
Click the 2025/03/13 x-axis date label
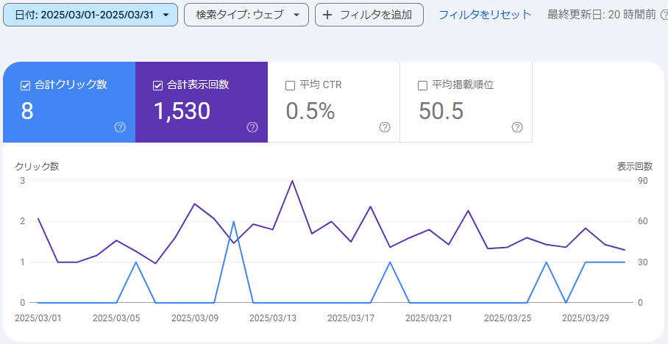point(273,318)
